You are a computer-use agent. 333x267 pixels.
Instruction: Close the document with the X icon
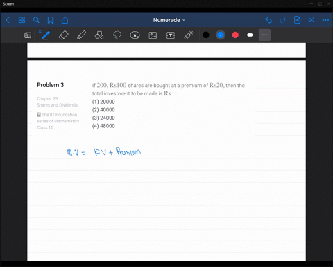[311, 20]
